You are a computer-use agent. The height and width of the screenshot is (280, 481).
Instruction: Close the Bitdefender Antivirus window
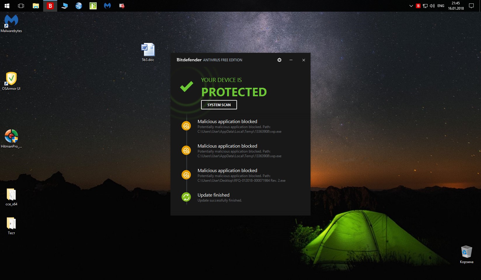coord(304,60)
